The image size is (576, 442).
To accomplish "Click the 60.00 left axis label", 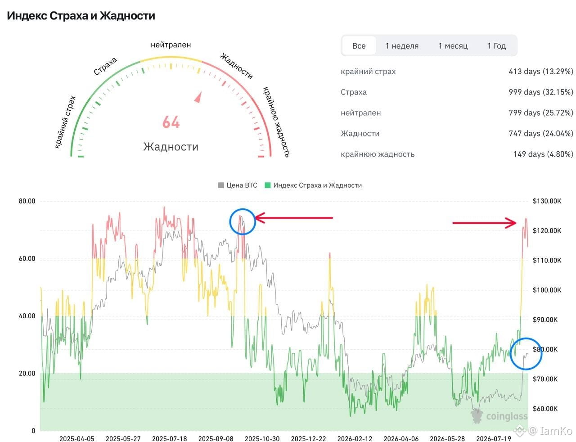I will tap(27, 259).
